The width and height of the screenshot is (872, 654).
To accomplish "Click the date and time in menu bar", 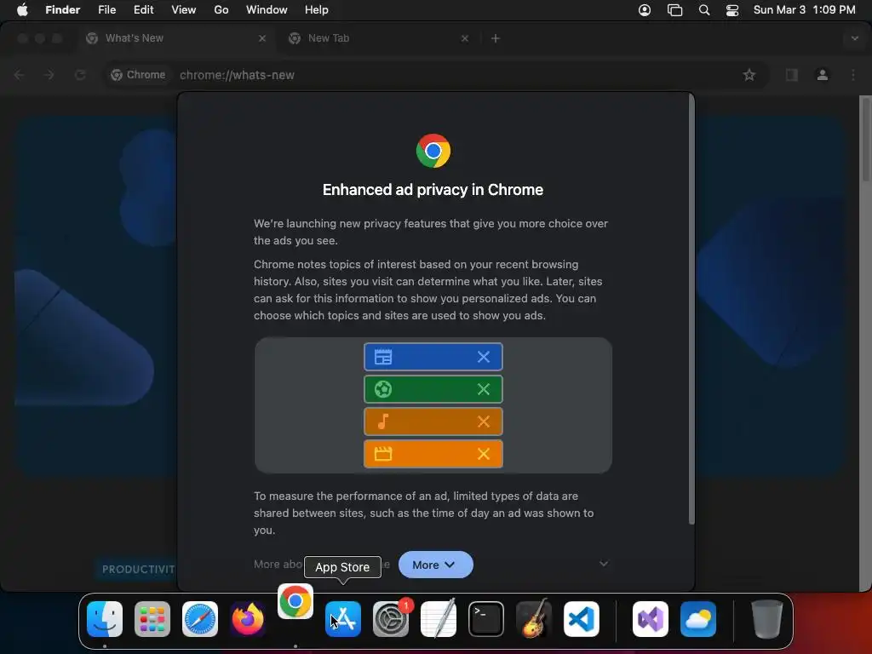I will pos(804,10).
